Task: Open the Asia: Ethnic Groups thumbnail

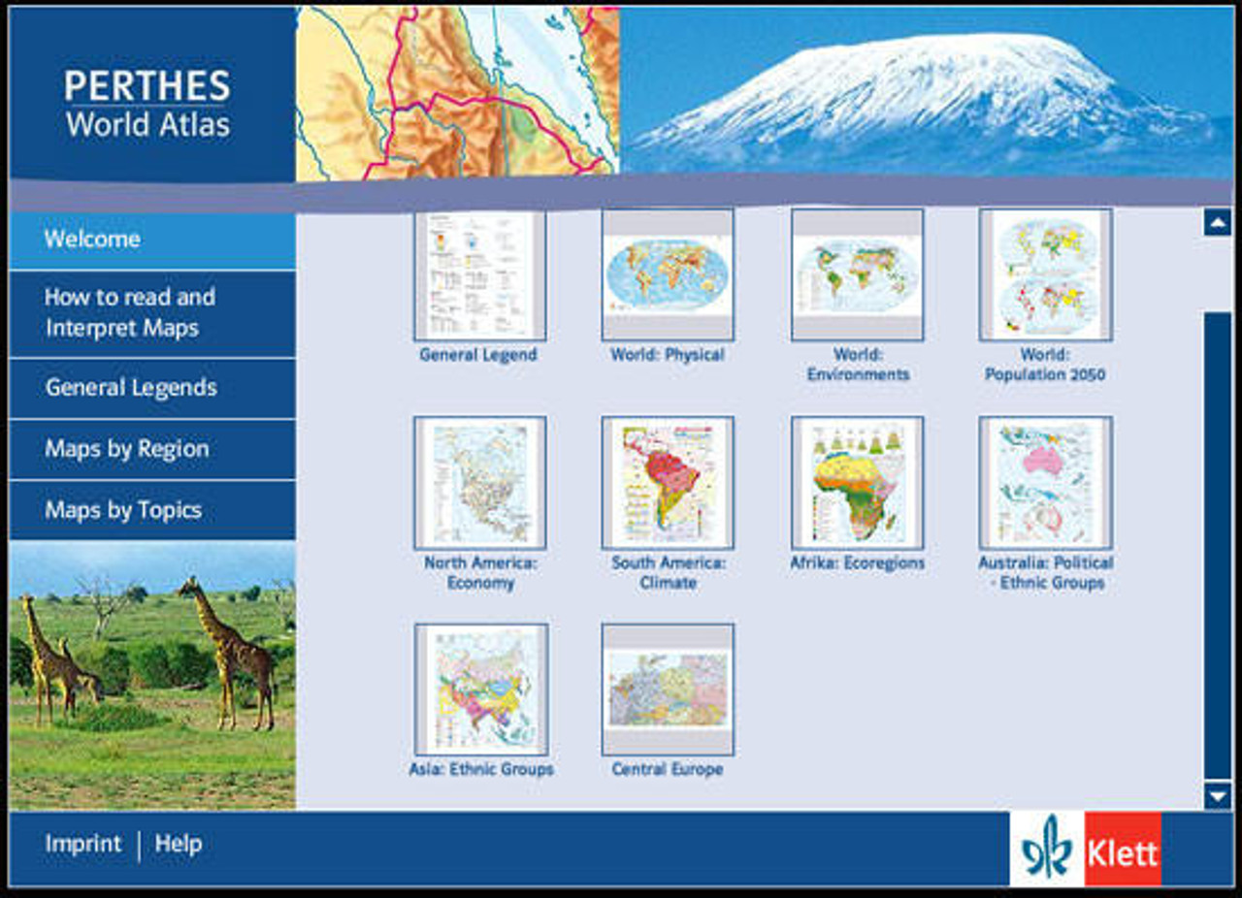Action: pyautogui.click(x=480, y=690)
